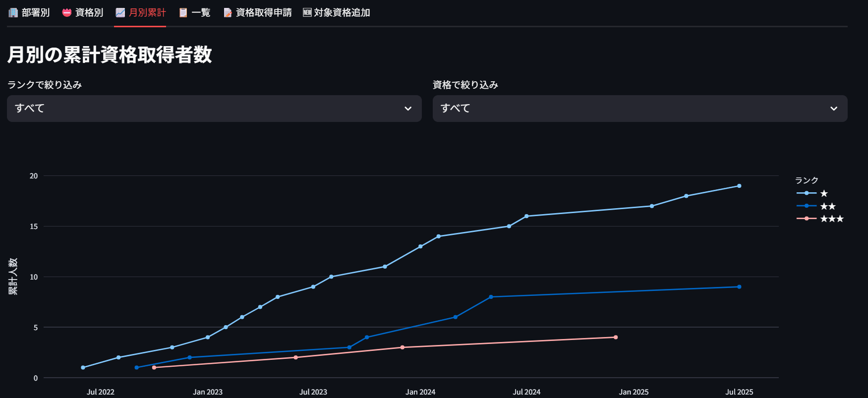Click the chevron of the rank filter
The width and height of the screenshot is (868, 398).
pos(408,109)
